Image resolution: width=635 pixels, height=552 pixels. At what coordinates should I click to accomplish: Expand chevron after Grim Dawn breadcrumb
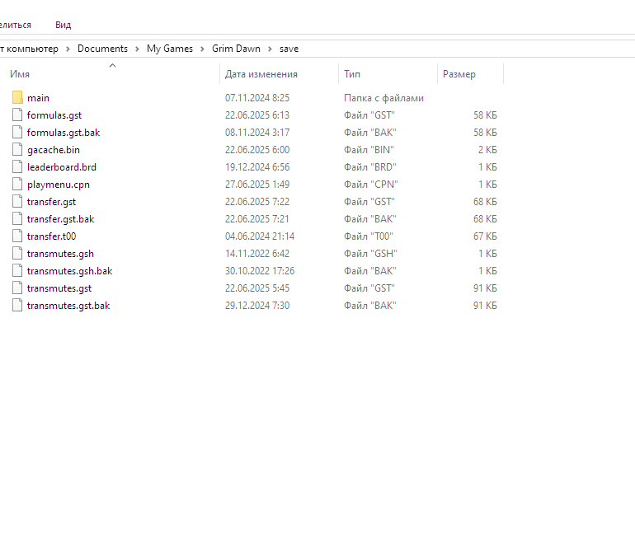(x=270, y=49)
